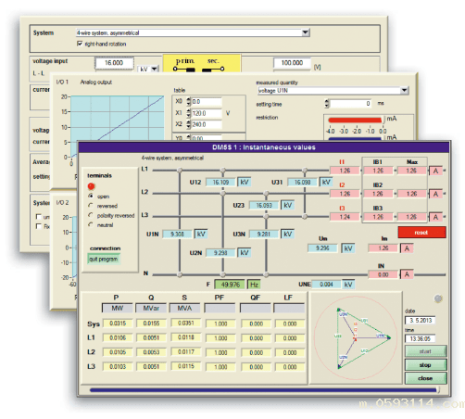Click the voltage input 16.000 field

[x=114, y=63]
